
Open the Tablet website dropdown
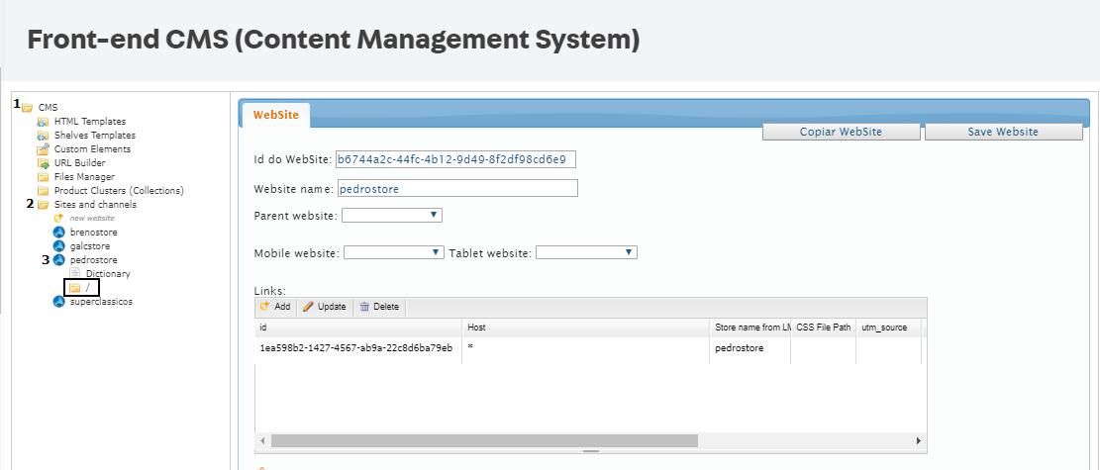586,252
